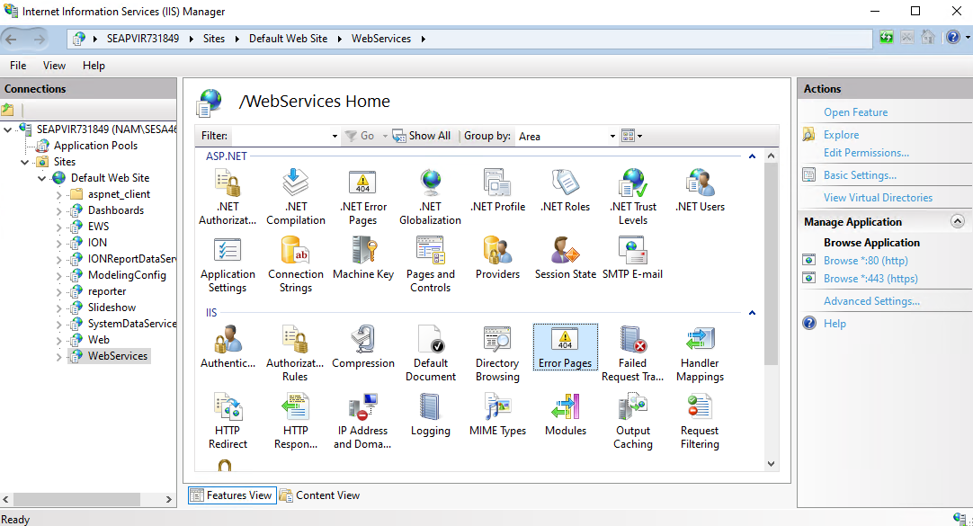Open .NET Globalization feature
973x526 pixels.
(430, 197)
